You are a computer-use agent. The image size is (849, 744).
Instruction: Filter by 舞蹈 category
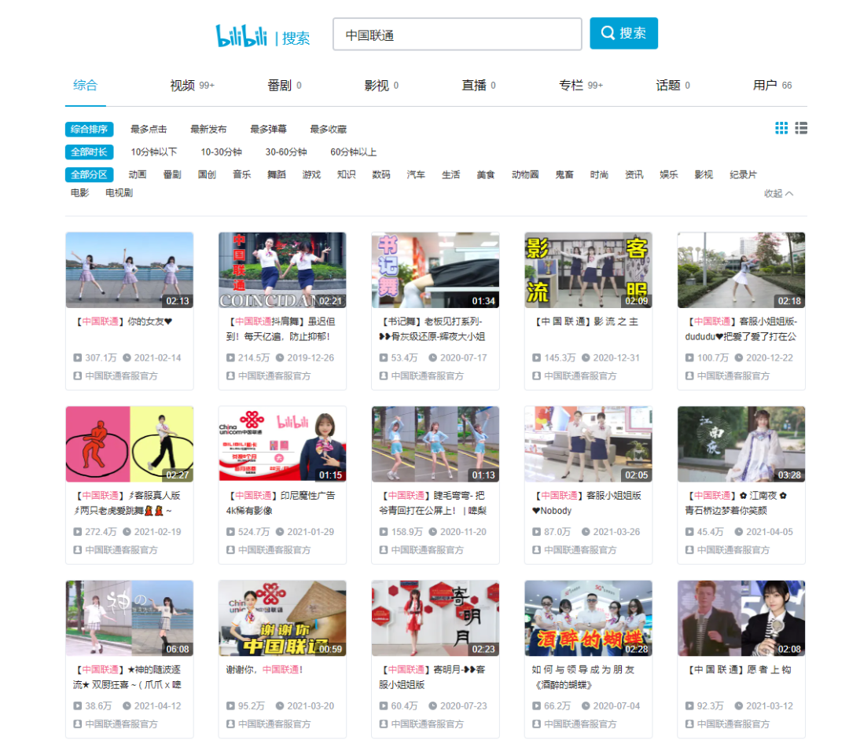coord(277,174)
